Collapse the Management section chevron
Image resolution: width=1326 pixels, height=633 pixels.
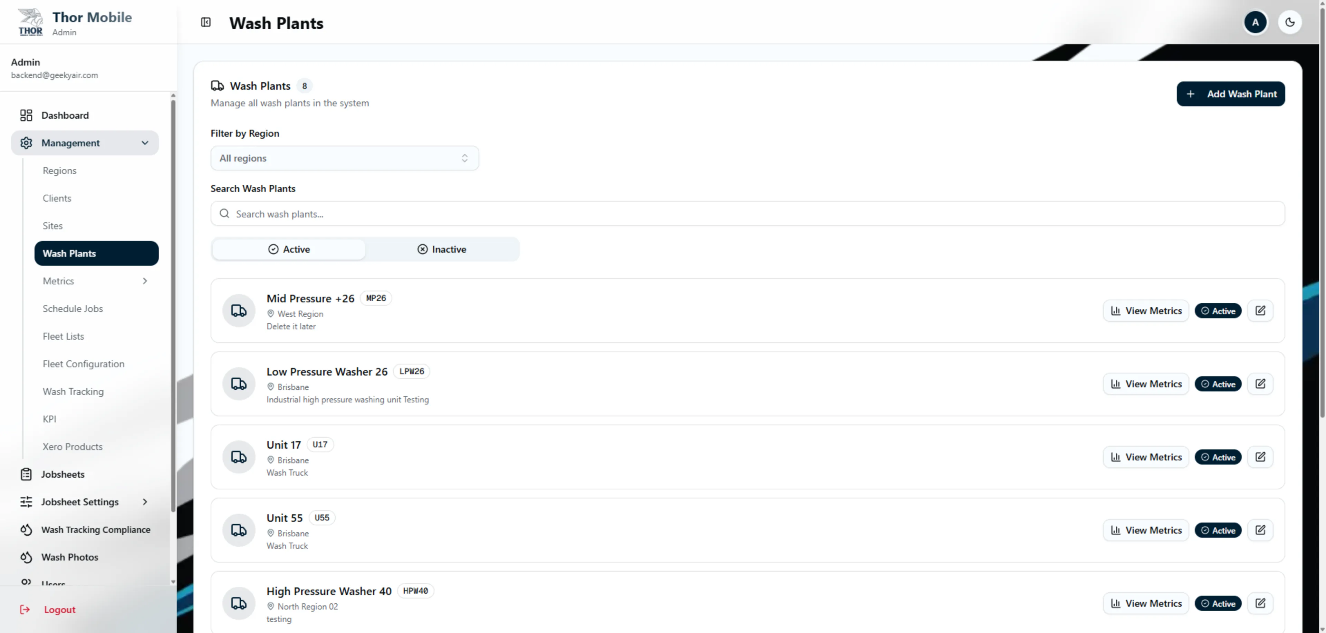pyautogui.click(x=145, y=143)
